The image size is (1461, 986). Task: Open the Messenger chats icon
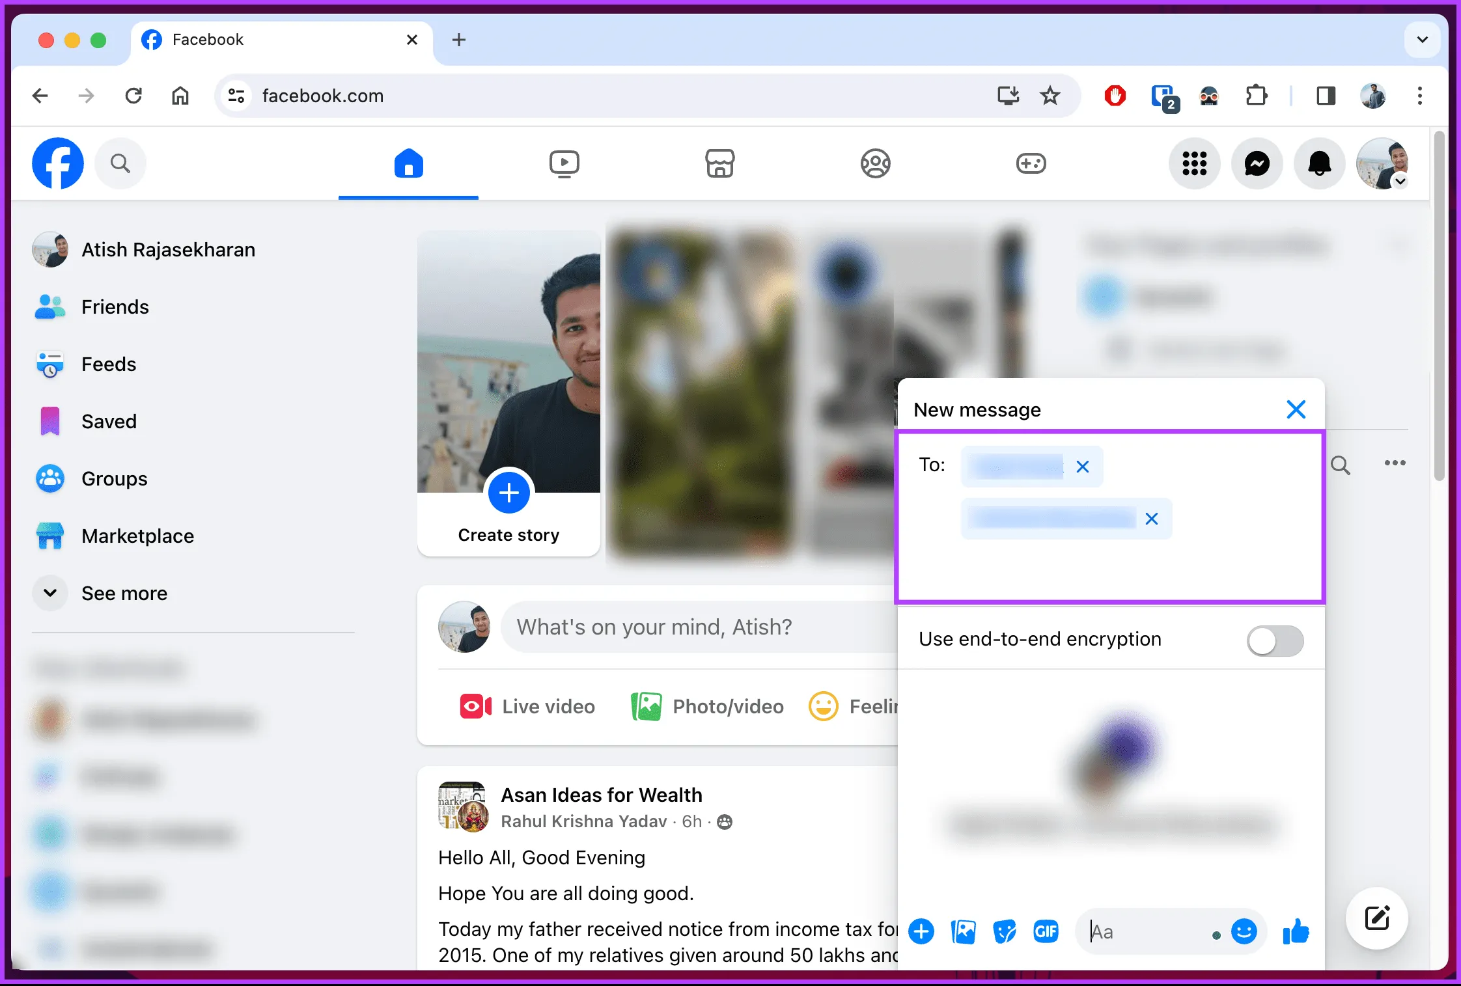1257,163
